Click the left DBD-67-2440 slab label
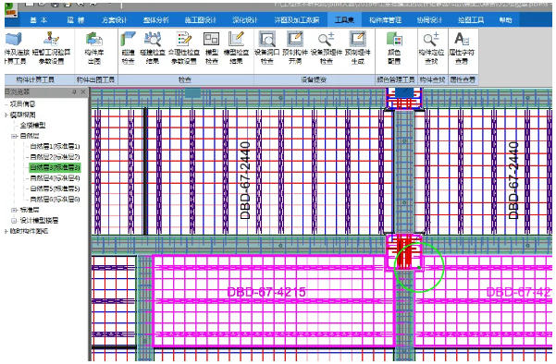Screen dimensions: 556x364 coord(245,180)
